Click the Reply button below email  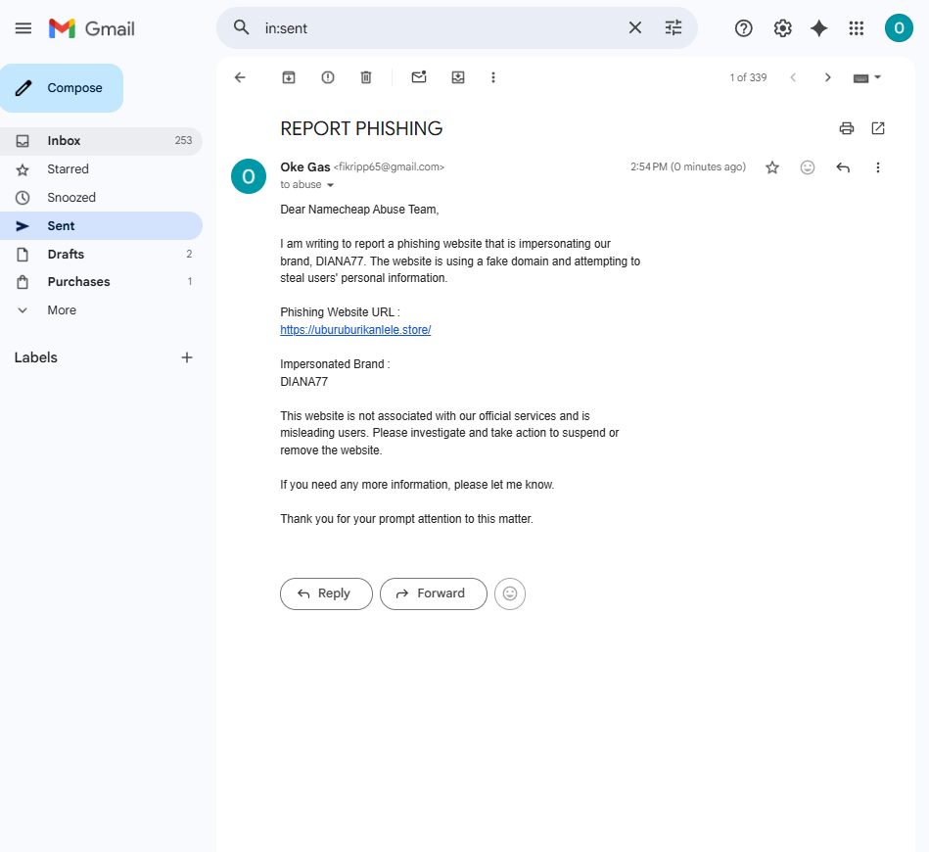(x=326, y=593)
